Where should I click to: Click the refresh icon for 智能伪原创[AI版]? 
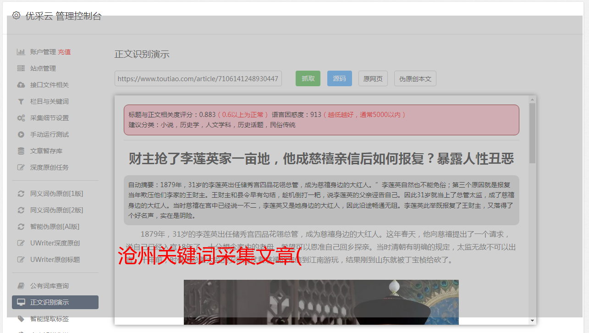21,227
